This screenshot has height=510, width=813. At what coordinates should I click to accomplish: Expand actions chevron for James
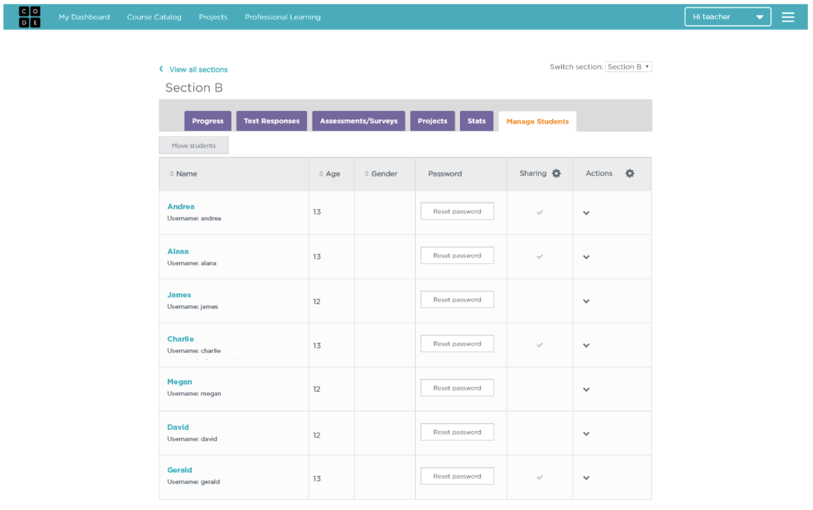point(586,301)
